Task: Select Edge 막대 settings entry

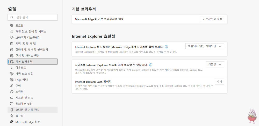Action: tap(33, 80)
